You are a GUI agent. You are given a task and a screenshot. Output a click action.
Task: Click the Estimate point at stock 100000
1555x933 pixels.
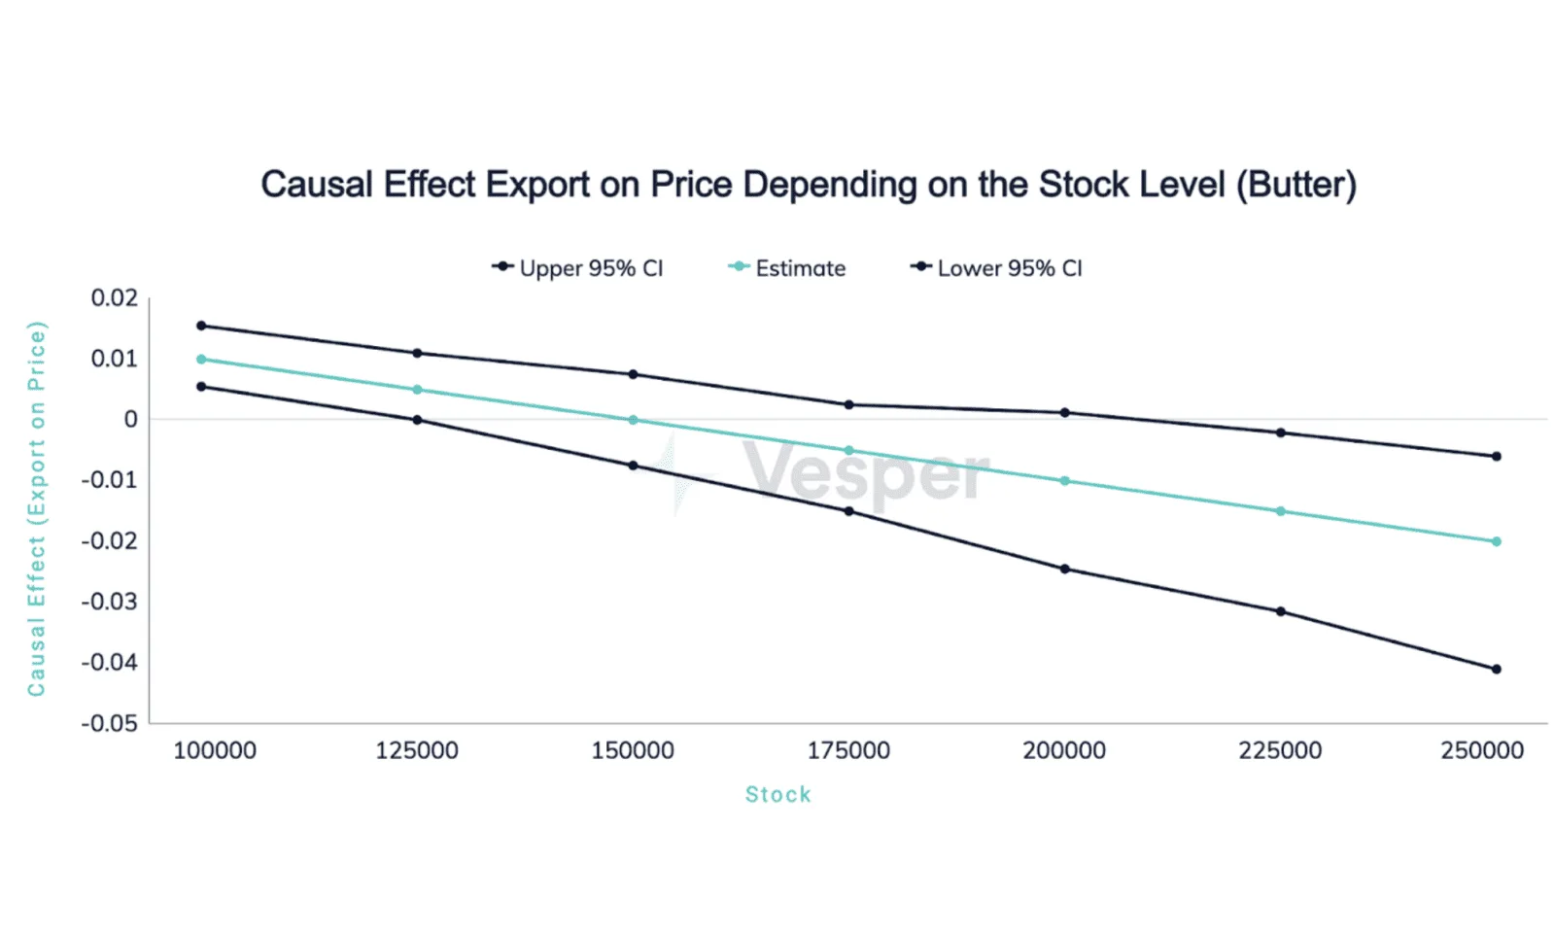click(201, 360)
